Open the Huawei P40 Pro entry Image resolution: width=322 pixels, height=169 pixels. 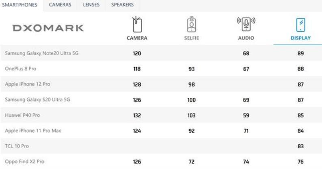[22, 115]
